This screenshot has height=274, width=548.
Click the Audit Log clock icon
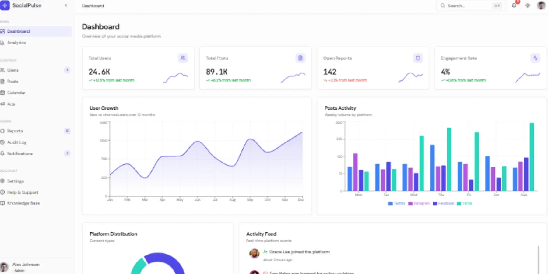pyautogui.click(x=2, y=142)
